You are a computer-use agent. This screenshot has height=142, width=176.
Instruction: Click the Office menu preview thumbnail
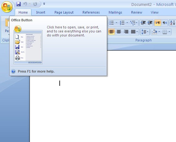(28, 45)
